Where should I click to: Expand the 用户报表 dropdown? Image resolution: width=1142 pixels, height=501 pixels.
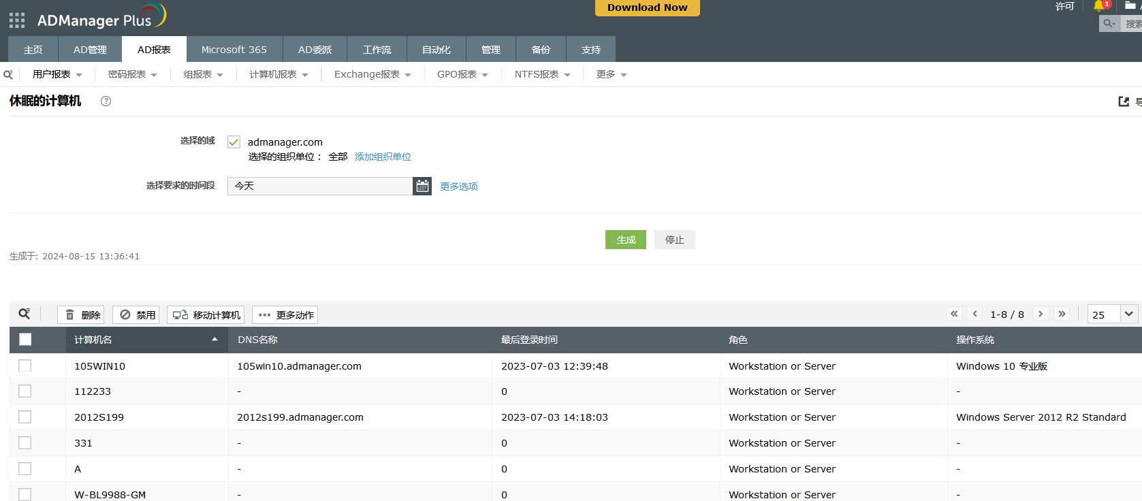[x=57, y=74]
